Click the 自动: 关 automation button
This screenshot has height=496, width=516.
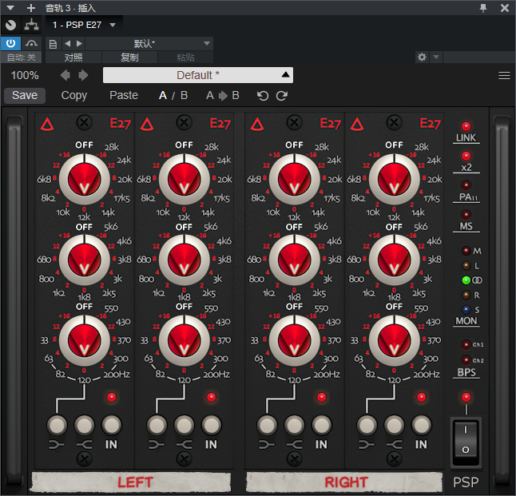pos(21,58)
